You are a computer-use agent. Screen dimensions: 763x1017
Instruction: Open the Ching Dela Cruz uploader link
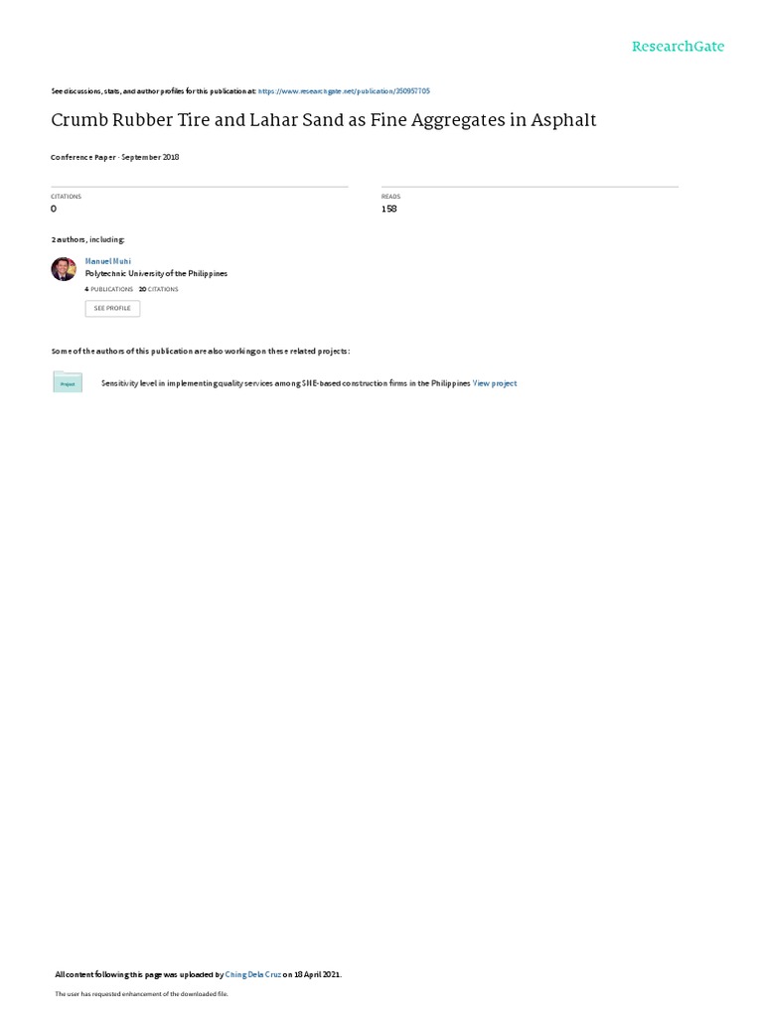point(253,974)
